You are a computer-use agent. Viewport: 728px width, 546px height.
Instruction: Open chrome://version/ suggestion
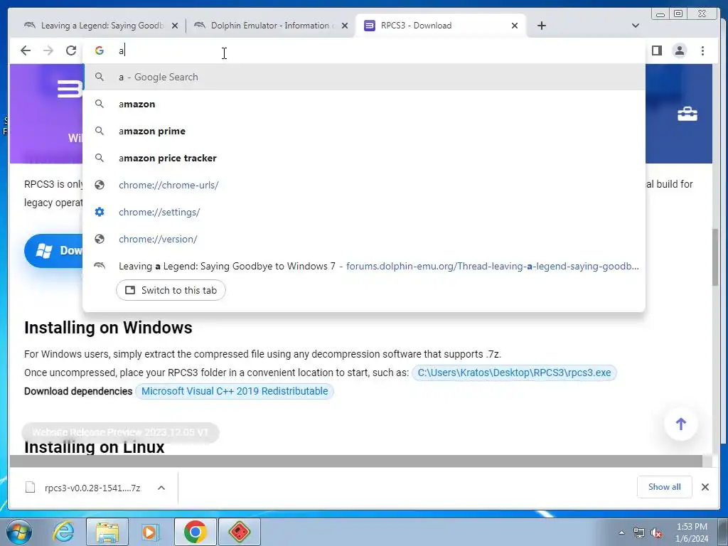click(364, 239)
